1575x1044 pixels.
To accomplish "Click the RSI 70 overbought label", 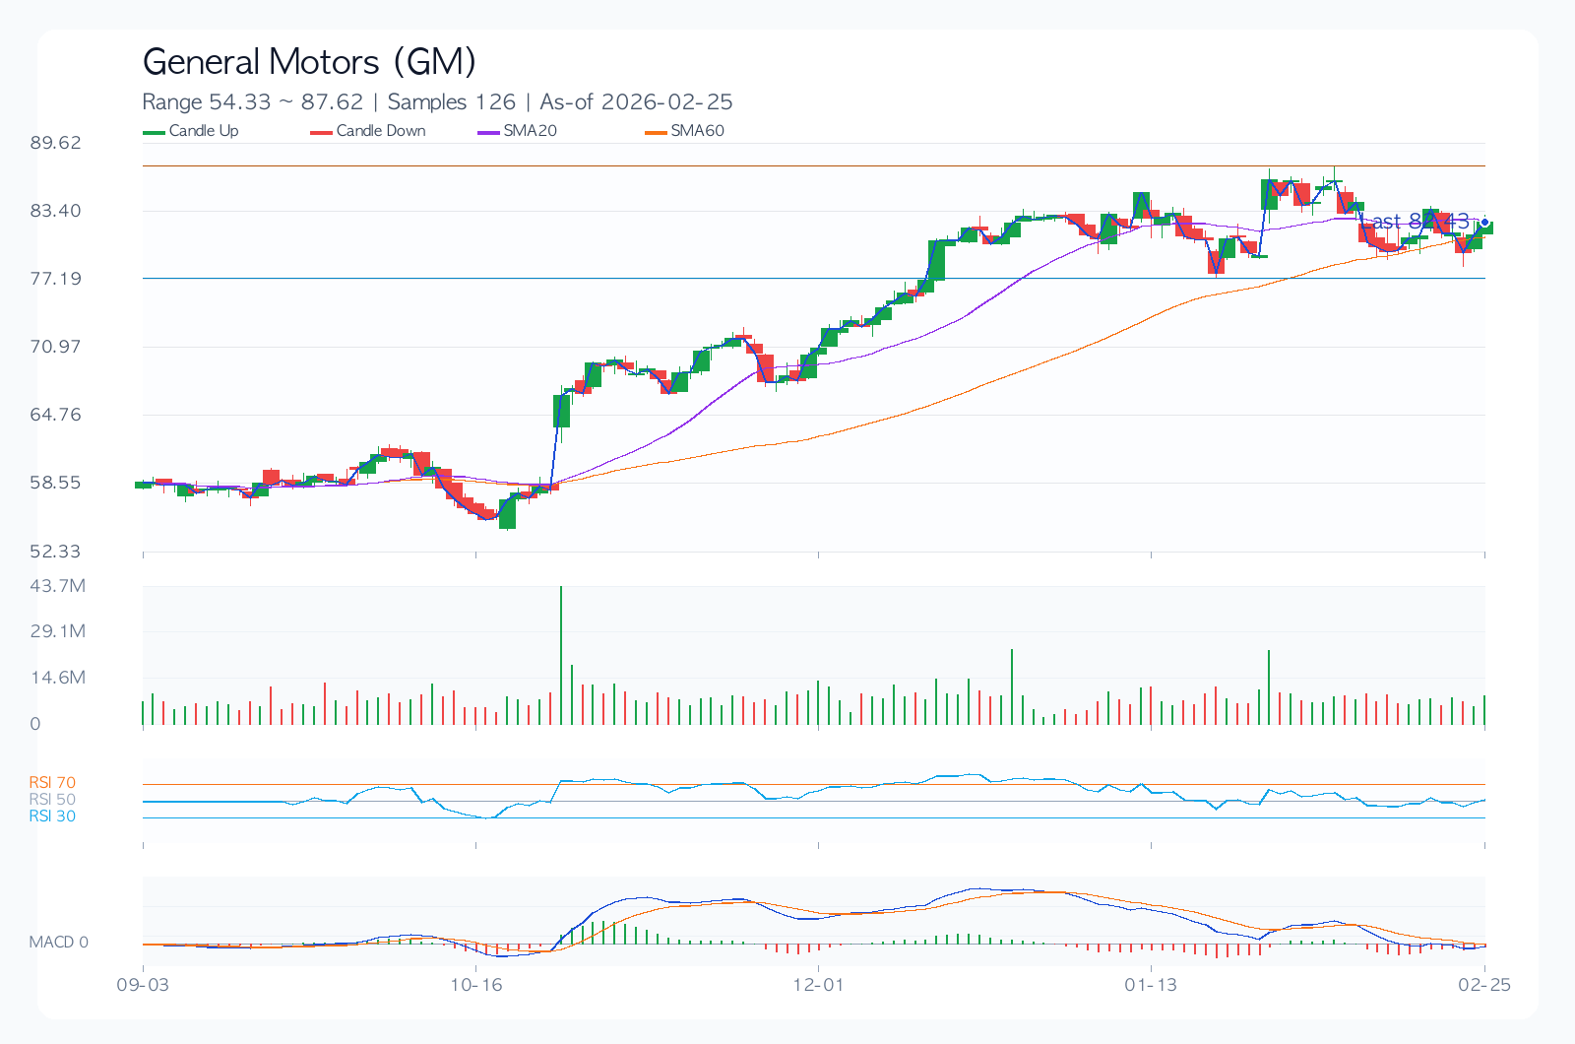I will coord(52,783).
